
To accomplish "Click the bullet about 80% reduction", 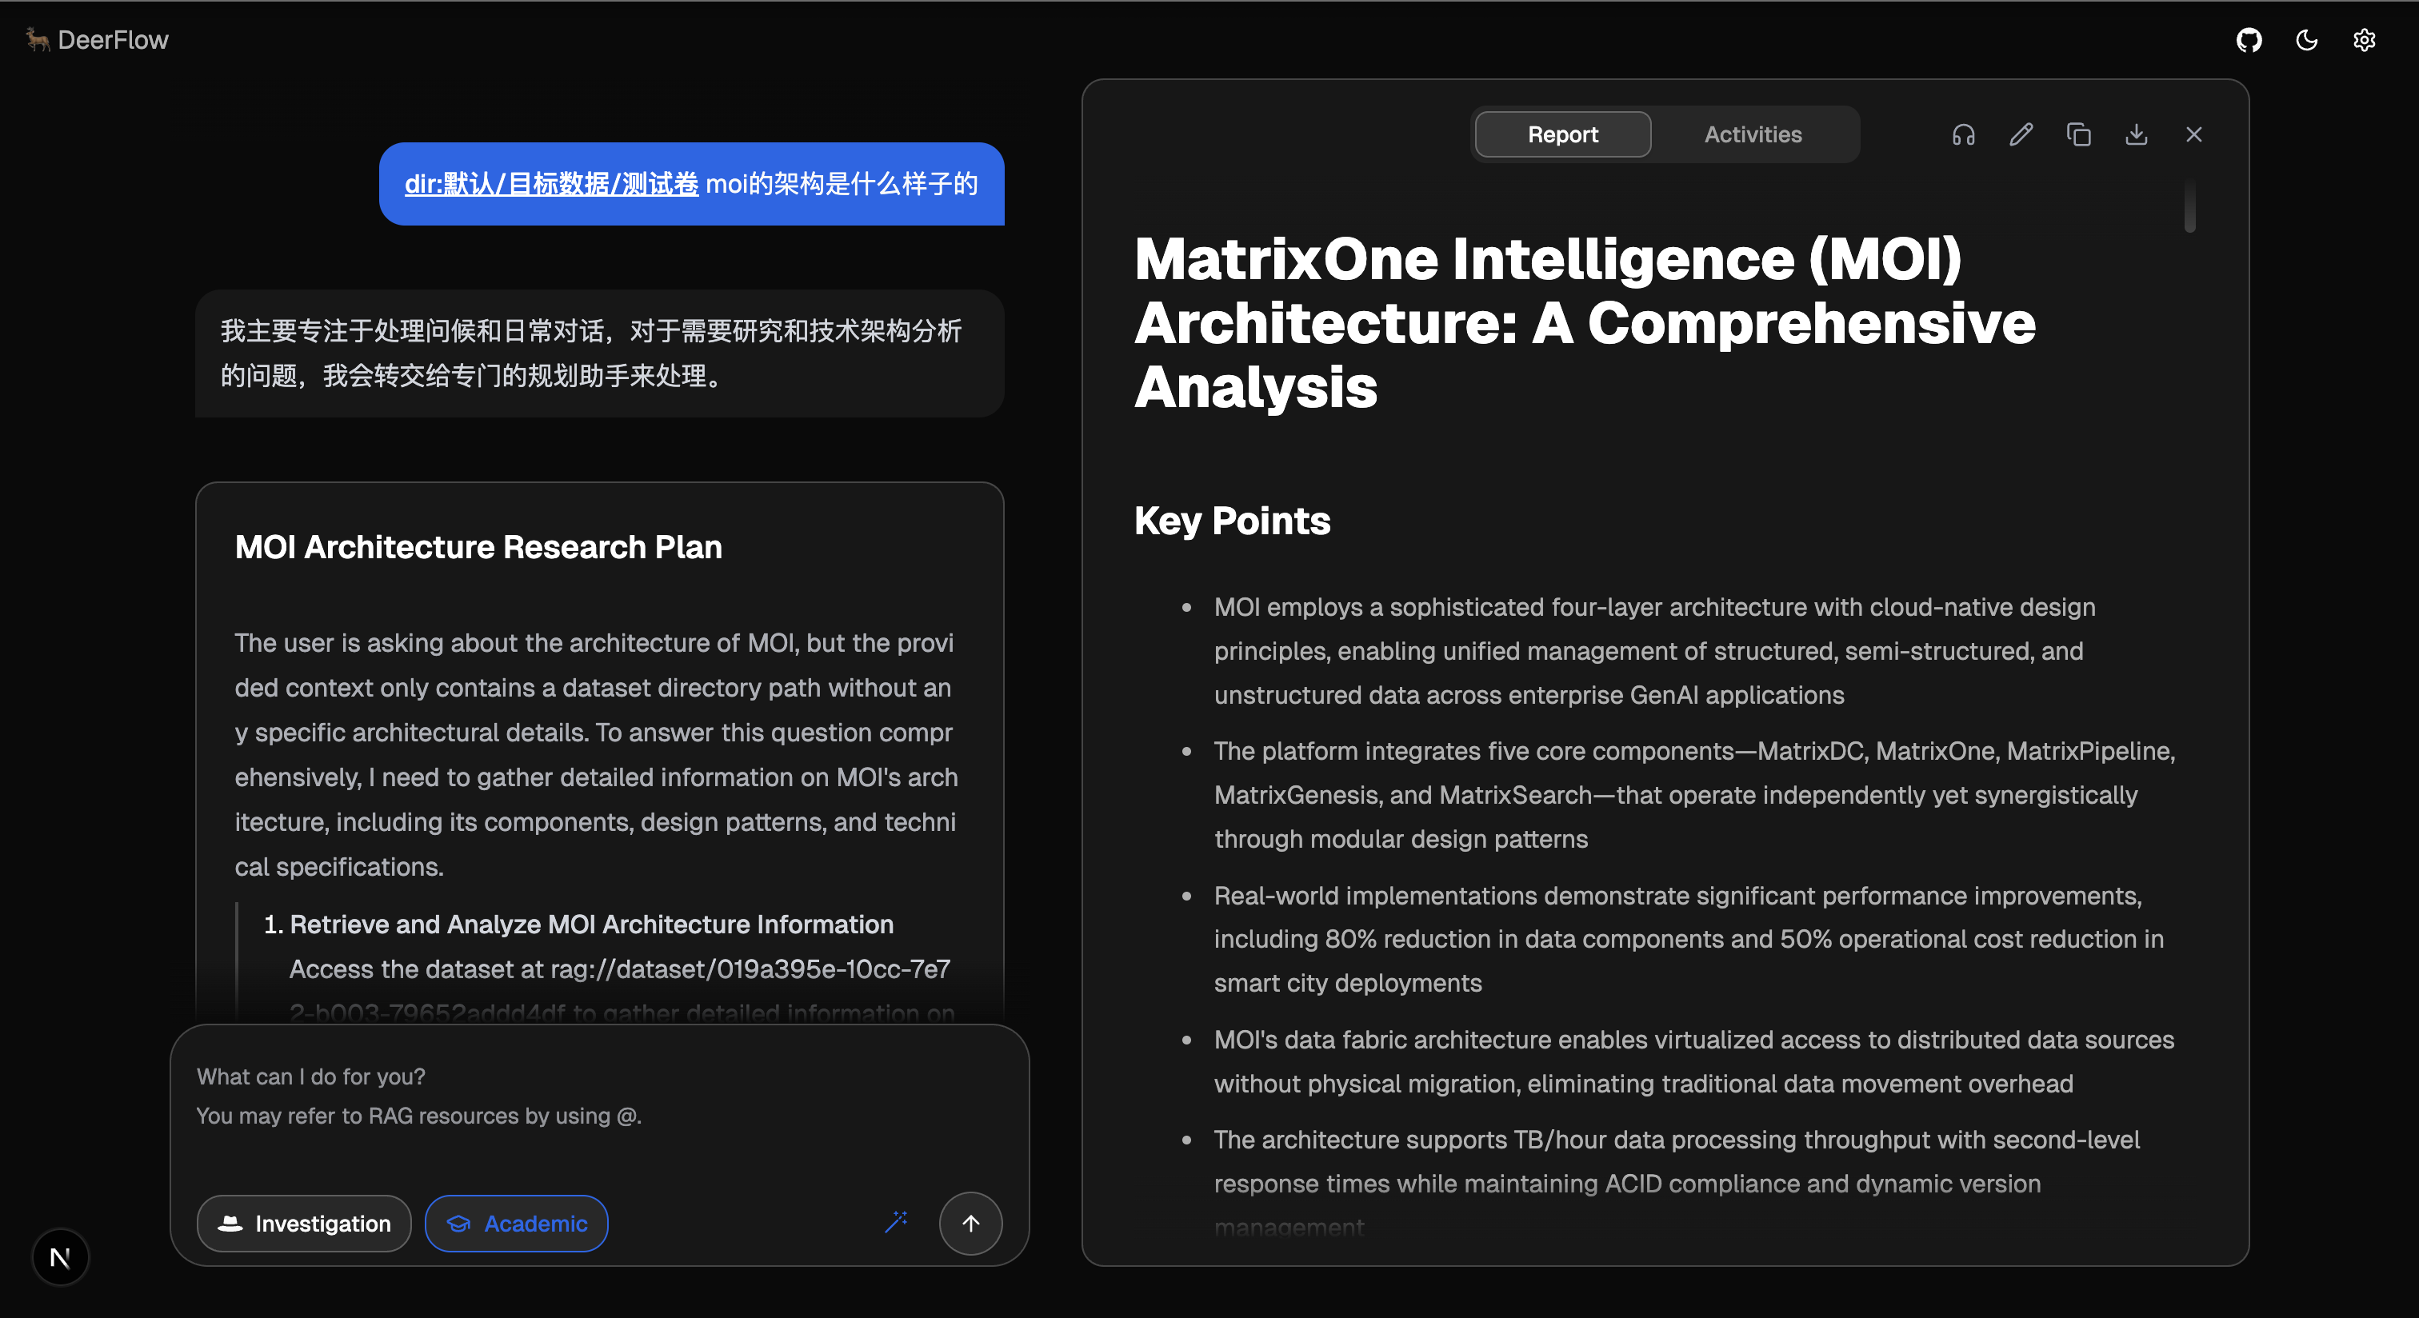I will pos(1689,939).
